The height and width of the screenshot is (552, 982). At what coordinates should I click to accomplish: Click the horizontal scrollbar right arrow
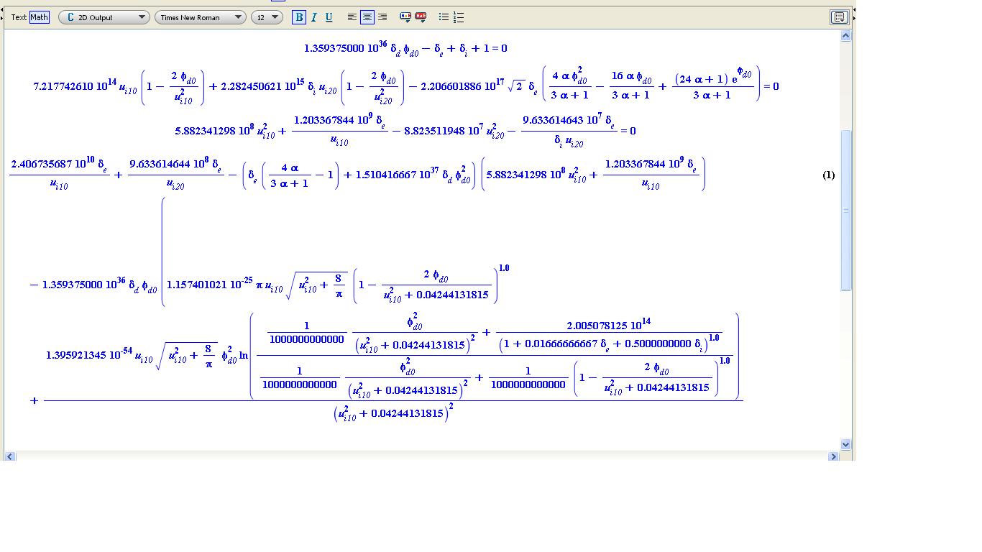(833, 456)
